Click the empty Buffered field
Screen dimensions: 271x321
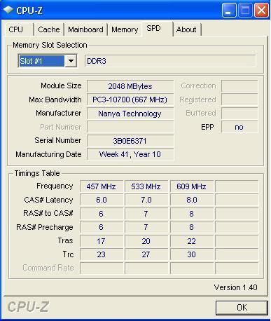point(239,114)
